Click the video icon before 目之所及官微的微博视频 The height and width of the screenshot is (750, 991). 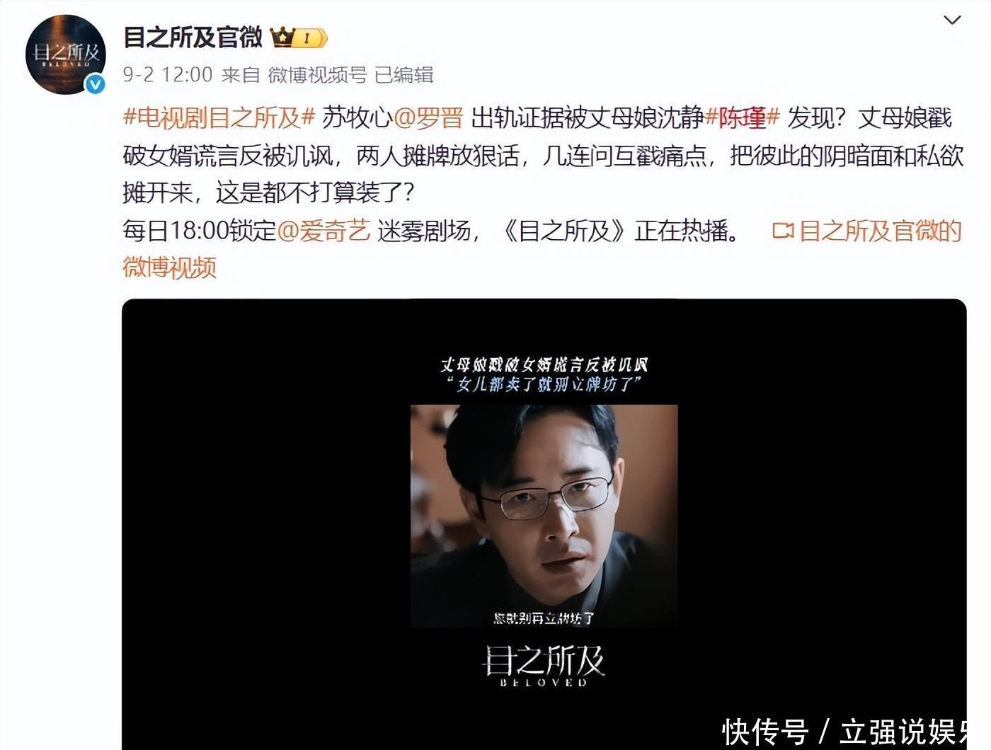pyautogui.click(x=782, y=231)
